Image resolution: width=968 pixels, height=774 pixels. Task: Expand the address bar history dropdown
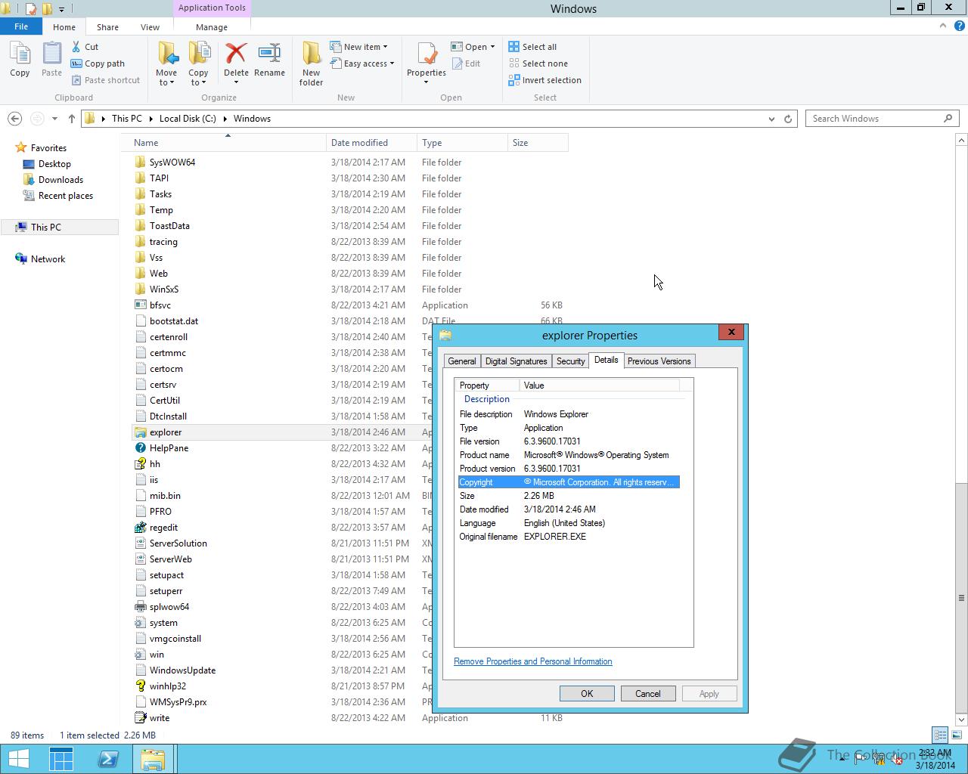coord(771,119)
